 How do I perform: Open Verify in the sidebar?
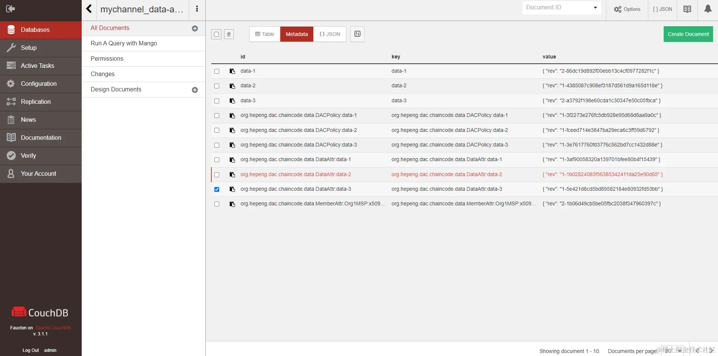(x=41, y=156)
